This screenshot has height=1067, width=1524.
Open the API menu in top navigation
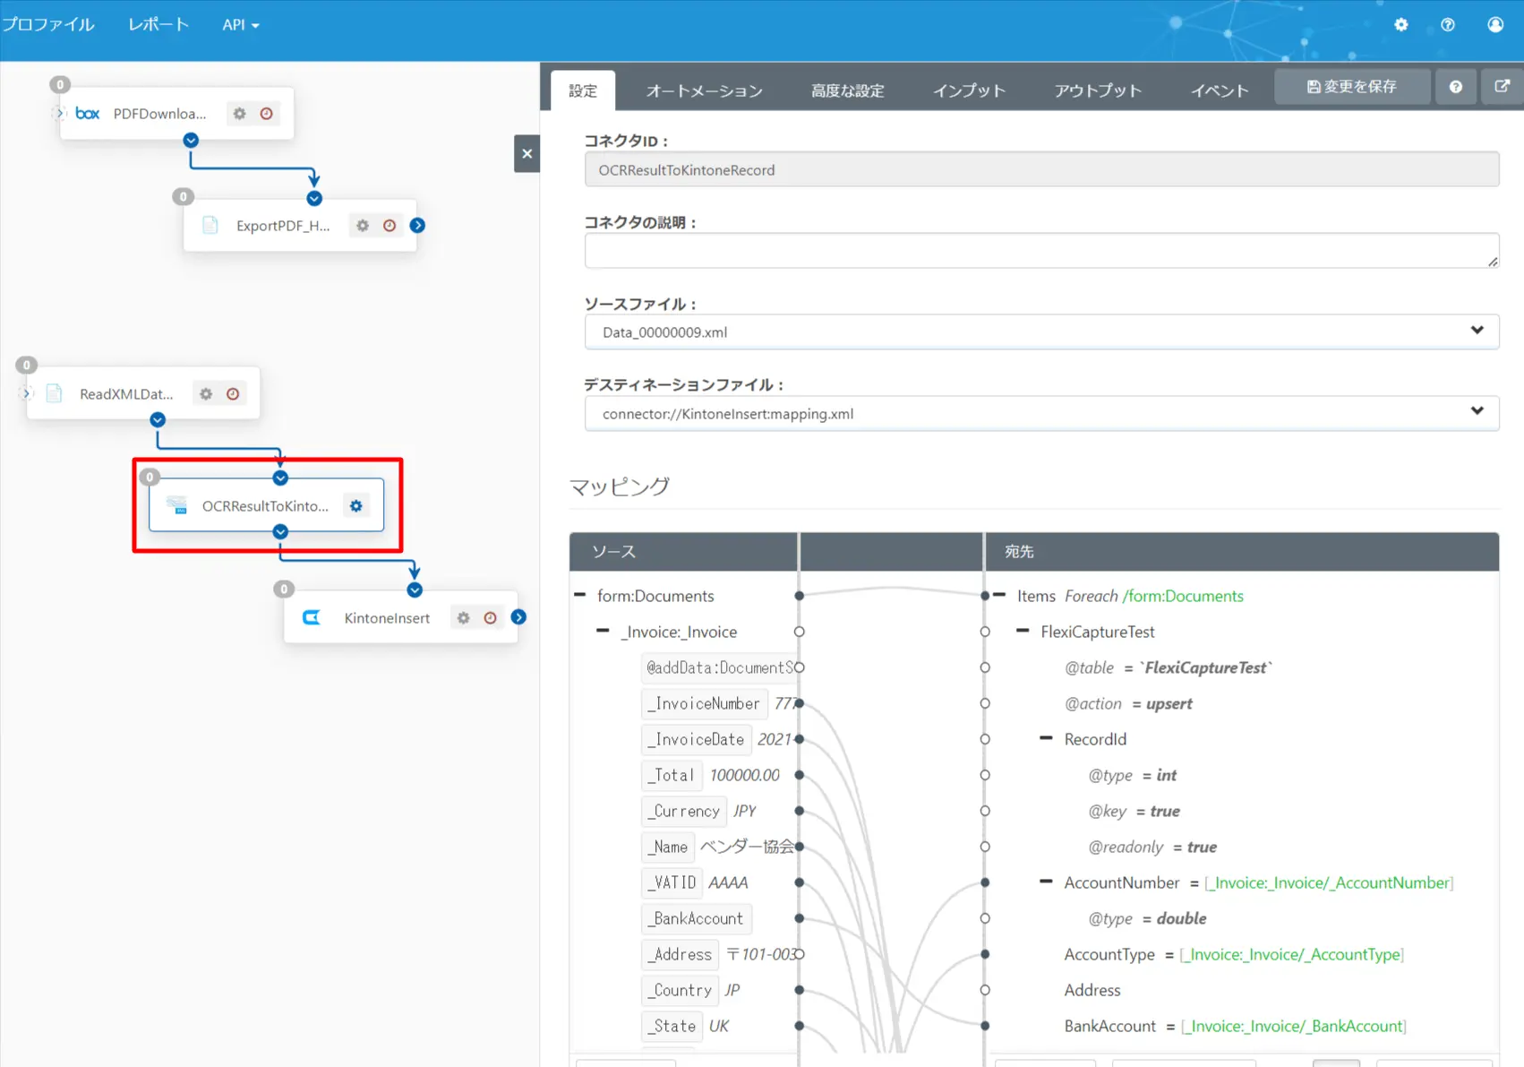point(240,25)
